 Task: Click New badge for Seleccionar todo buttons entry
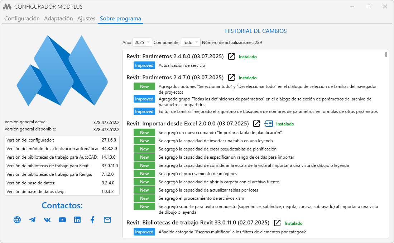click(x=144, y=86)
